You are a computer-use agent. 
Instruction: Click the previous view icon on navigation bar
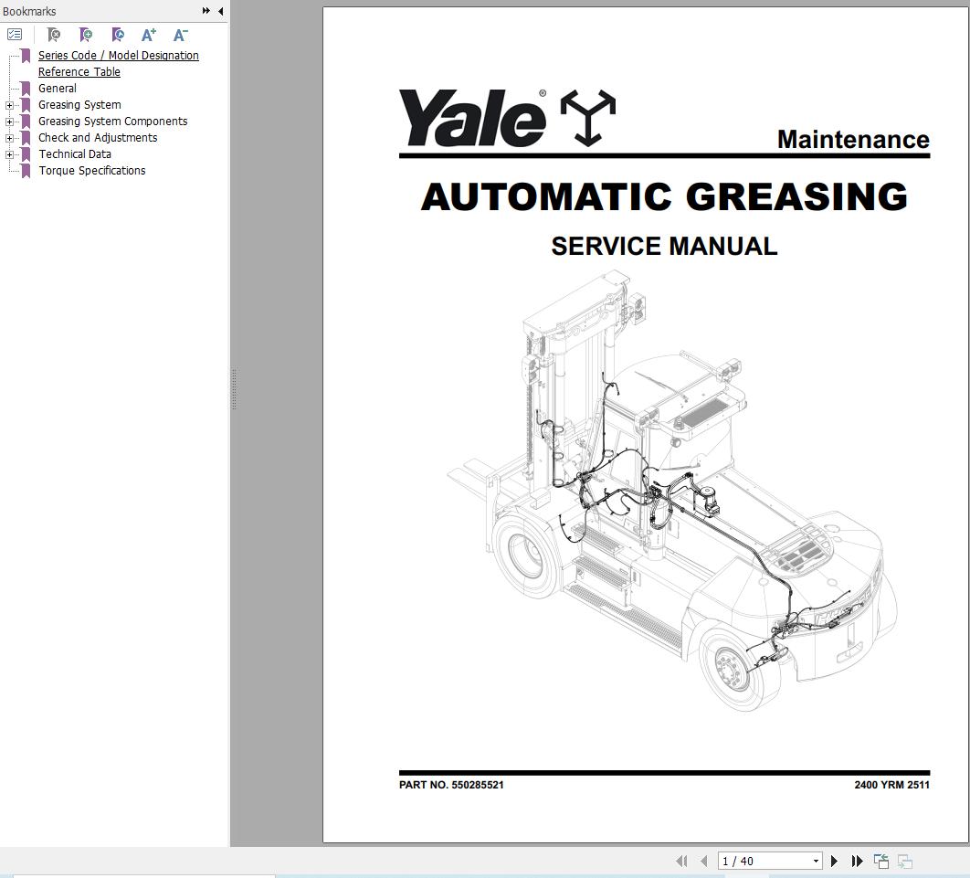tap(881, 860)
